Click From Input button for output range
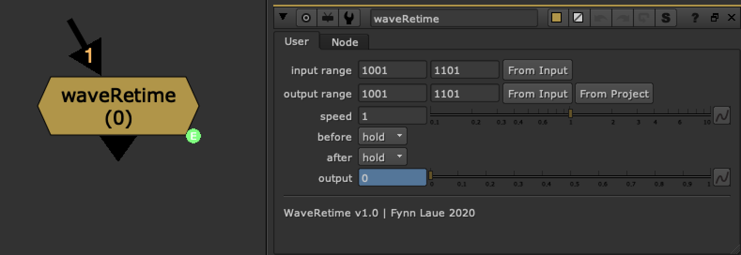This screenshot has width=741, height=255. pos(538,94)
